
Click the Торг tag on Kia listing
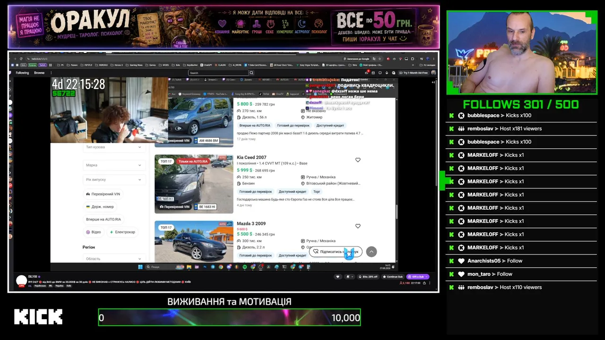[x=317, y=192]
